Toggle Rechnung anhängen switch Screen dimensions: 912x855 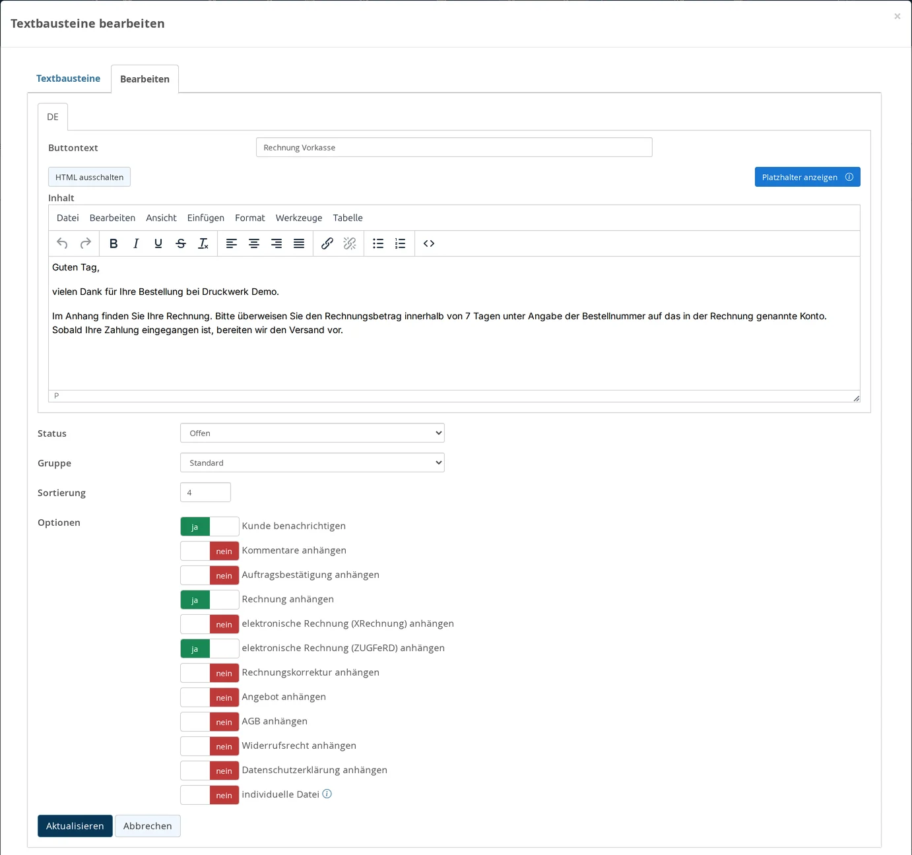[x=210, y=600]
